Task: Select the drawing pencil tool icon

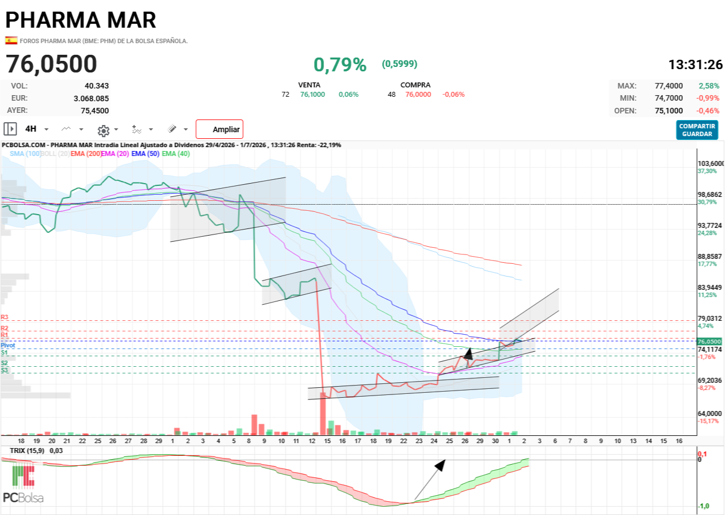Action: tap(172, 129)
